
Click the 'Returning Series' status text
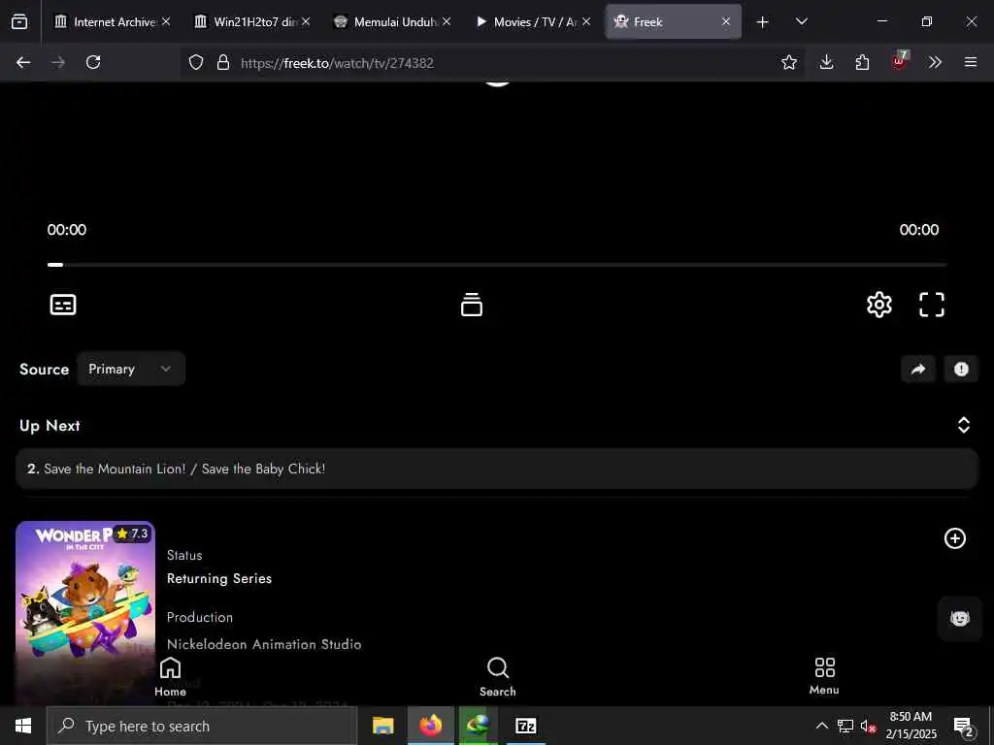[219, 578]
